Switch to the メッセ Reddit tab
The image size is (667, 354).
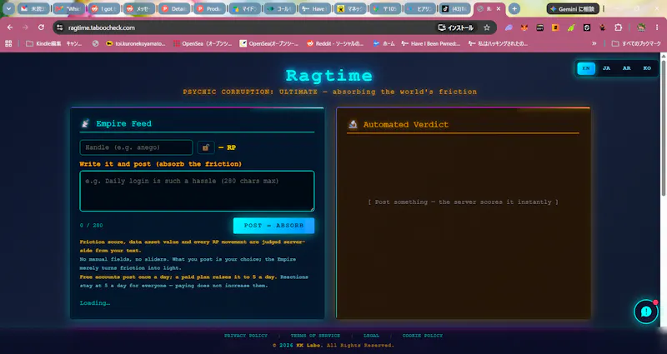(x=138, y=8)
